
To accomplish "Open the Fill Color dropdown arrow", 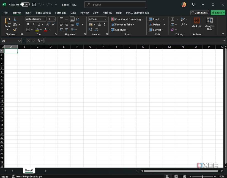I will [x=40, y=30].
